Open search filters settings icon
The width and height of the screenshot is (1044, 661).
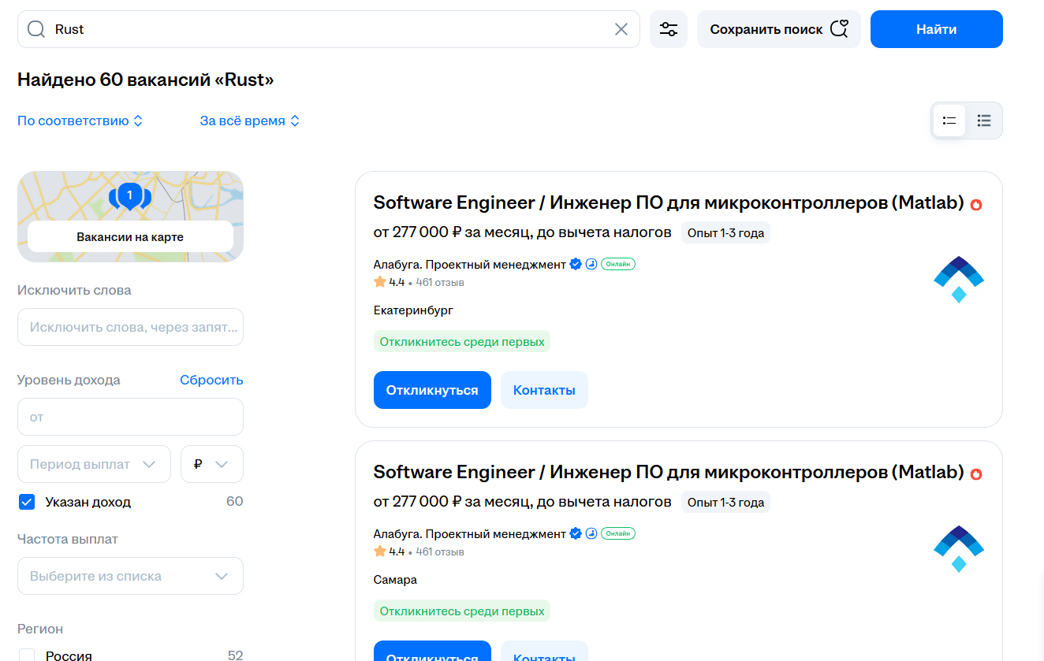pyautogui.click(x=669, y=29)
